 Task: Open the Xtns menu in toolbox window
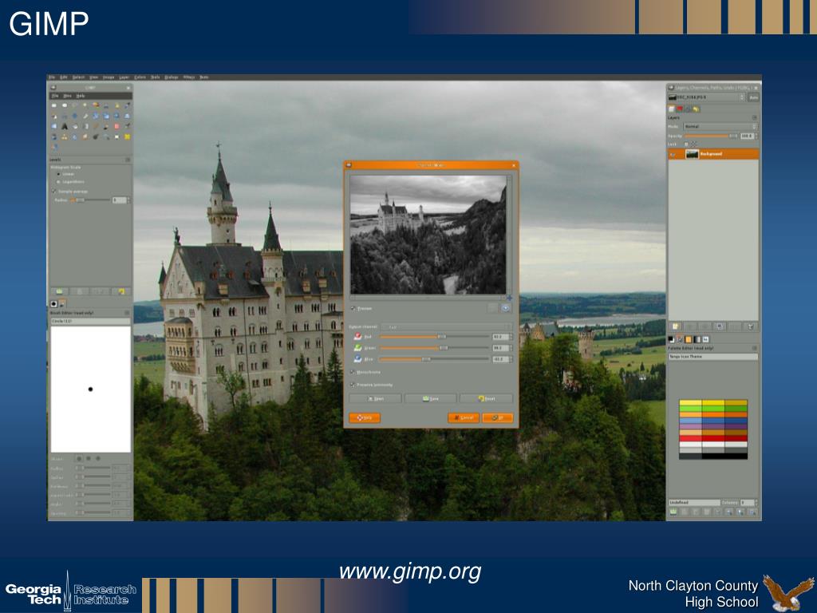[x=67, y=96]
